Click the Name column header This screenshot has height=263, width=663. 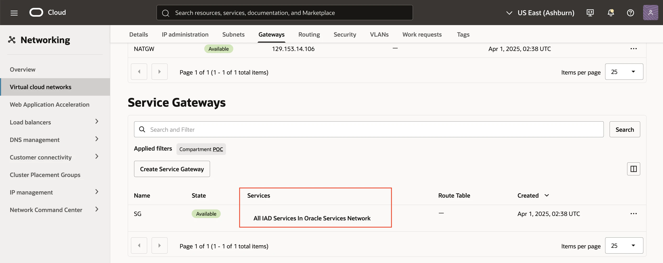[142, 196]
